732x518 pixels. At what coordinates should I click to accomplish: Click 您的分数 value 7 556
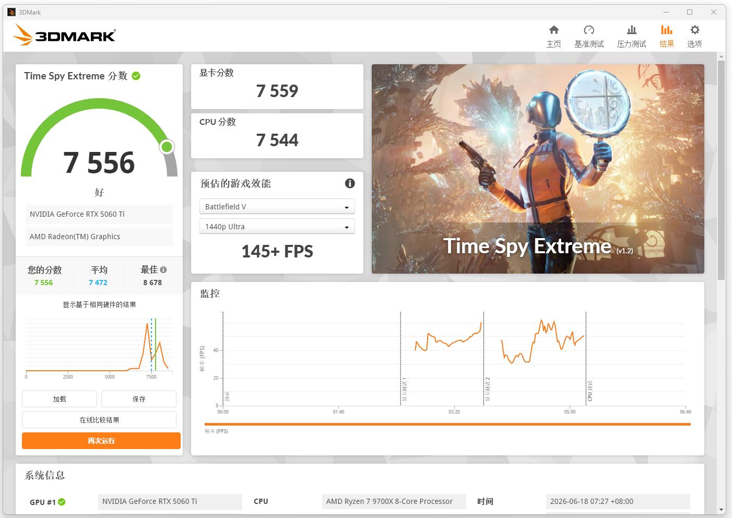pos(43,282)
